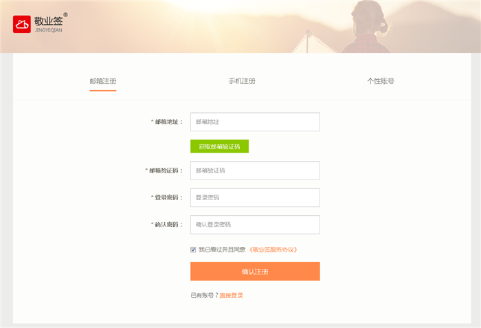Click the 登录密码 field label

[x=167, y=197]
